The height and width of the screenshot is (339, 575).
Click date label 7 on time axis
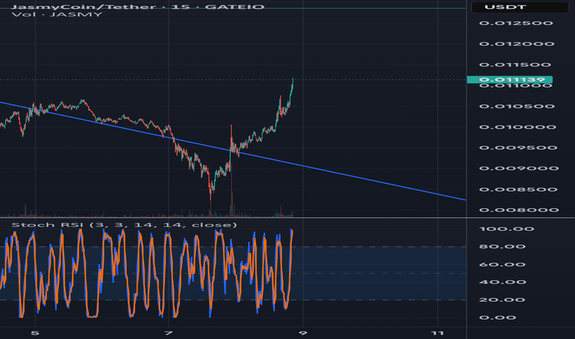pos(168,333)
